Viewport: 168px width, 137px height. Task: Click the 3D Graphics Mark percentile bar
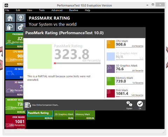point(129,72)
